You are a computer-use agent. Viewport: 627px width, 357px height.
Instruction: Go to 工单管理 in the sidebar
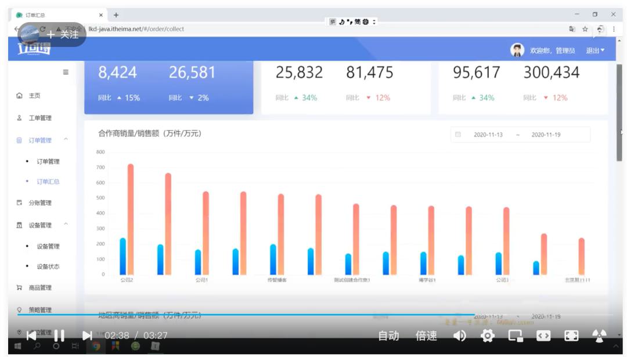pyautogui.click(x=40, y=118)
